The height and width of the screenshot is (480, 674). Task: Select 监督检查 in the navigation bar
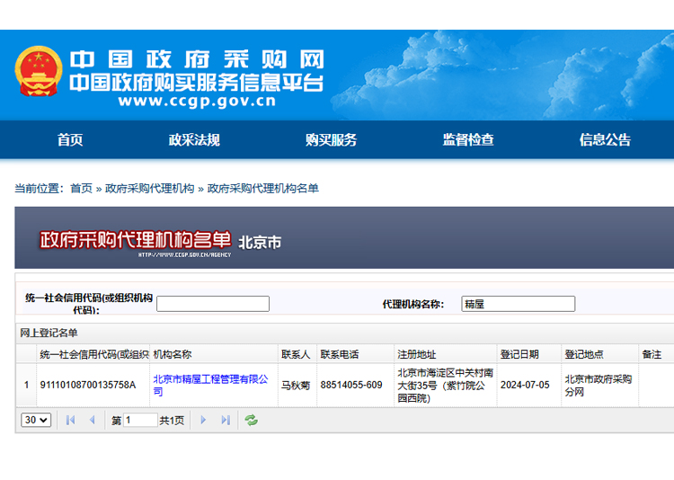pos(468,140)
